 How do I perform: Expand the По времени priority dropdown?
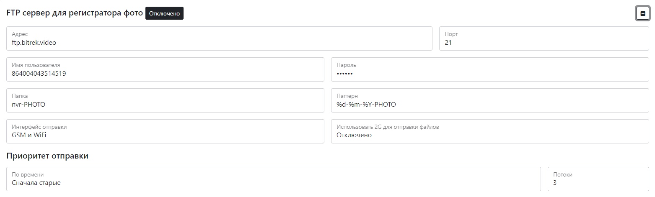[x=273, y=179]
